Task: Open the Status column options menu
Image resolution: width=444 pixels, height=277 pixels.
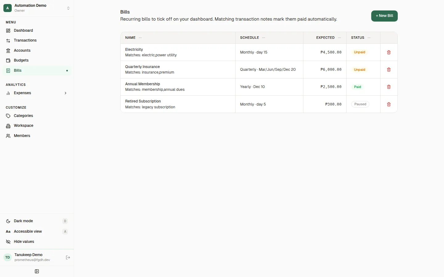Action: 369,38
